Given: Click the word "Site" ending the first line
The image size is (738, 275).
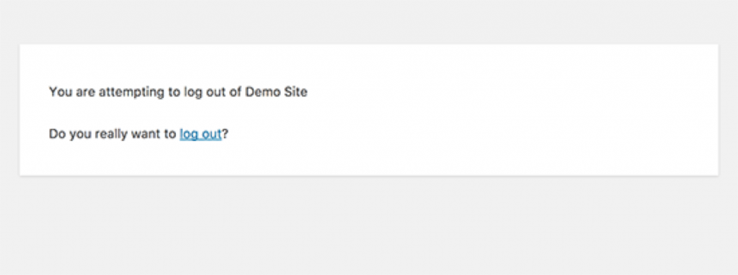Looking at the screenshot, I should point(295,91).
